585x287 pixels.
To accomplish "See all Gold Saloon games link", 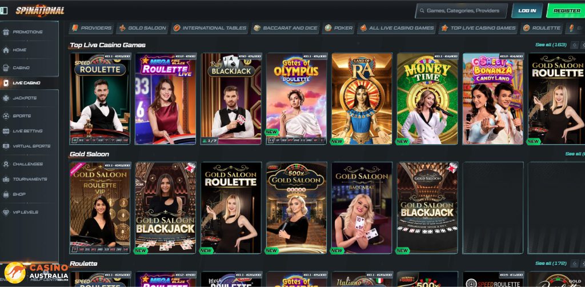I will (575, 154).
